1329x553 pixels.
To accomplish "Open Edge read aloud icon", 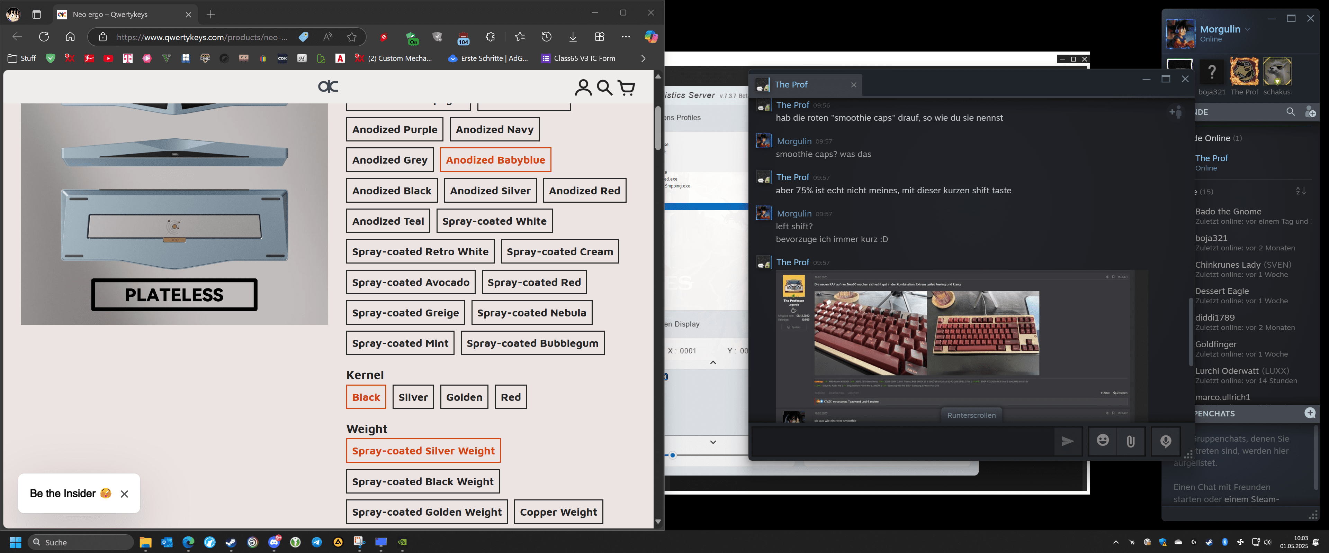I will point(327,37).
